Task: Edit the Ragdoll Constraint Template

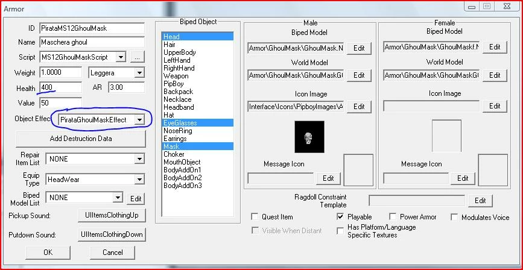Action: (480, 201)
